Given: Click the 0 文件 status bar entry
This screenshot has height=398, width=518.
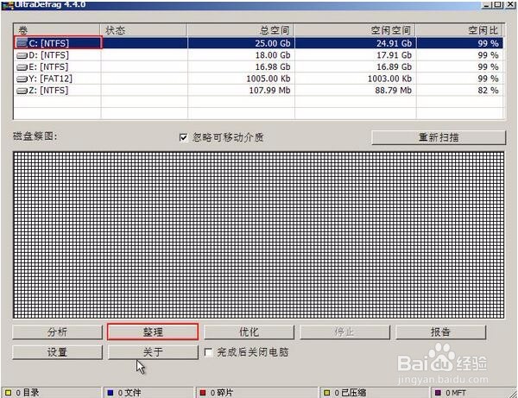Looking at the screenshot, I should click(x=148, y=392).
